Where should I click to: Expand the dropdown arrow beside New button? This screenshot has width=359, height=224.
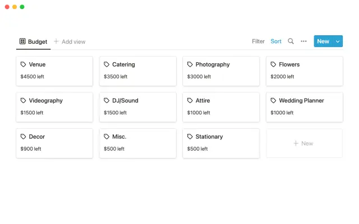click(338, 41)
